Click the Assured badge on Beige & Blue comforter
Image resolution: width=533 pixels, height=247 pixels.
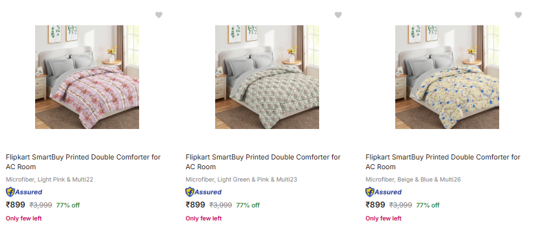(x=383, y=192)
